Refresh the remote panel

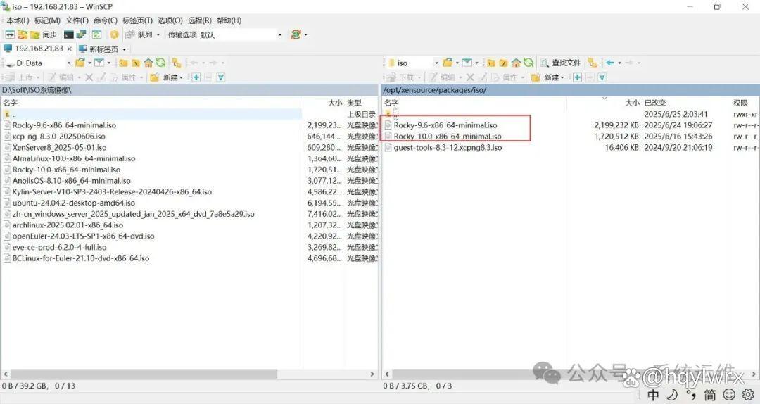[x=528, y=63]
